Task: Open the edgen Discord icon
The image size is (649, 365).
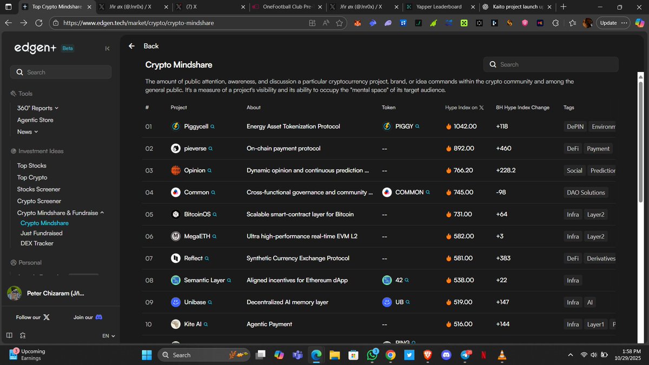Action: (x=98, y=317)
